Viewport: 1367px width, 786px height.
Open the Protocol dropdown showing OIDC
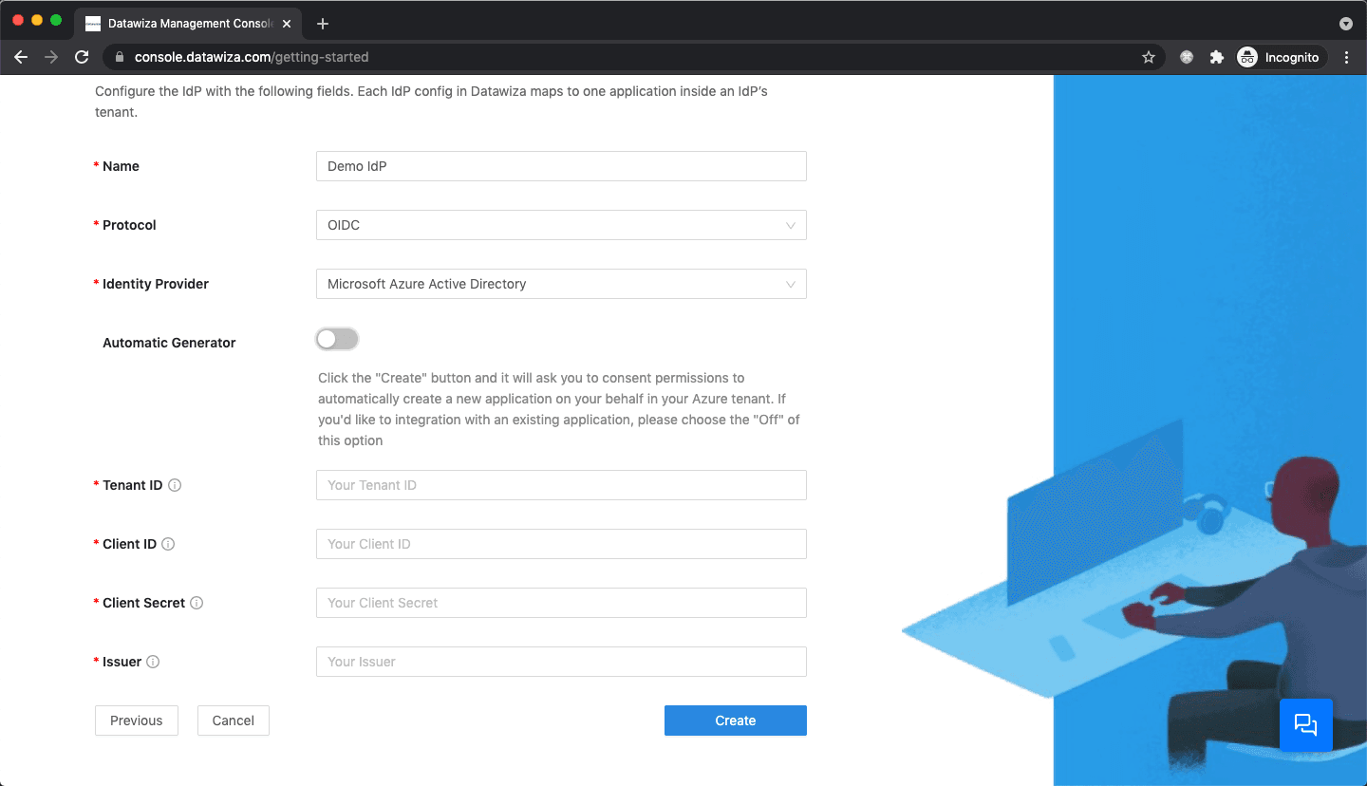tap(561, 225)
